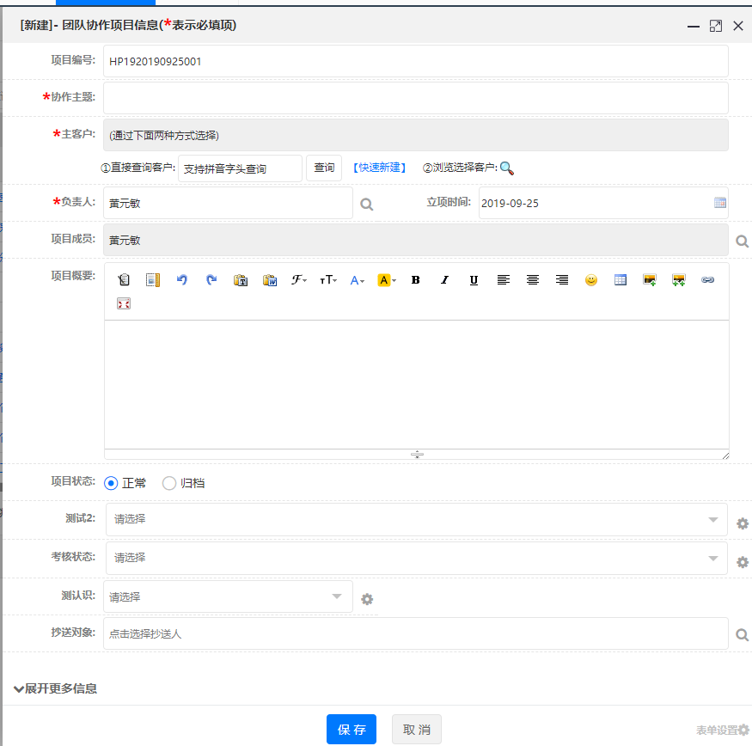
Task: Toggle italic formatting
Action: (x=445, y=279)
